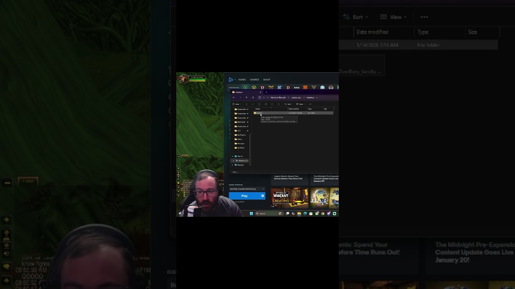Click World of Warcraft in the address breadcrumb

click(x=278, y=98)
